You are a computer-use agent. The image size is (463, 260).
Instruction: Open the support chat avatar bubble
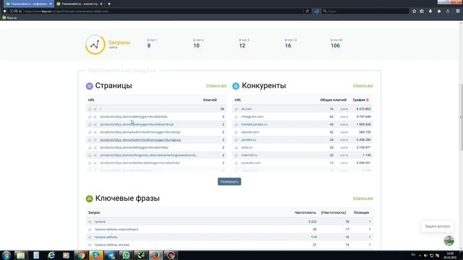[449, 240]
